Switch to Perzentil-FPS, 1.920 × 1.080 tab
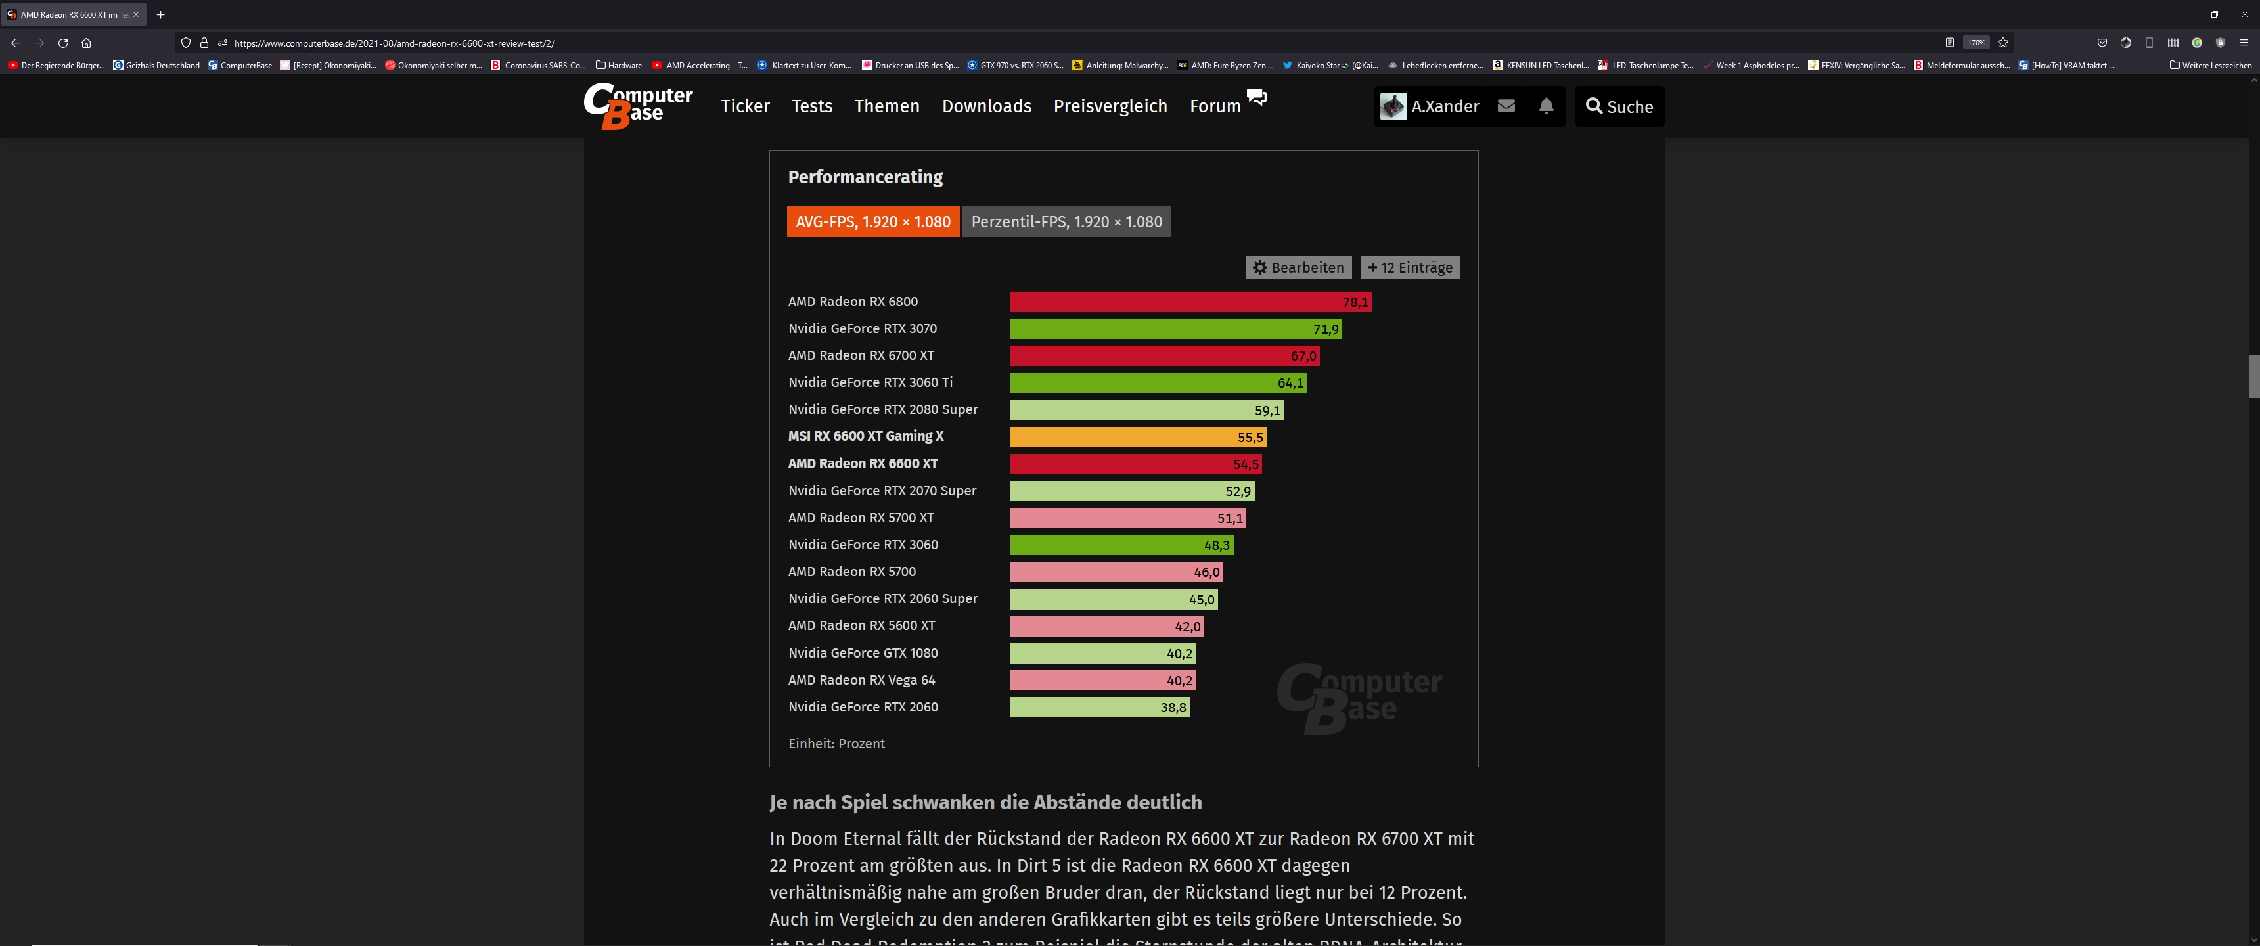 click(x=1066, y=222)
